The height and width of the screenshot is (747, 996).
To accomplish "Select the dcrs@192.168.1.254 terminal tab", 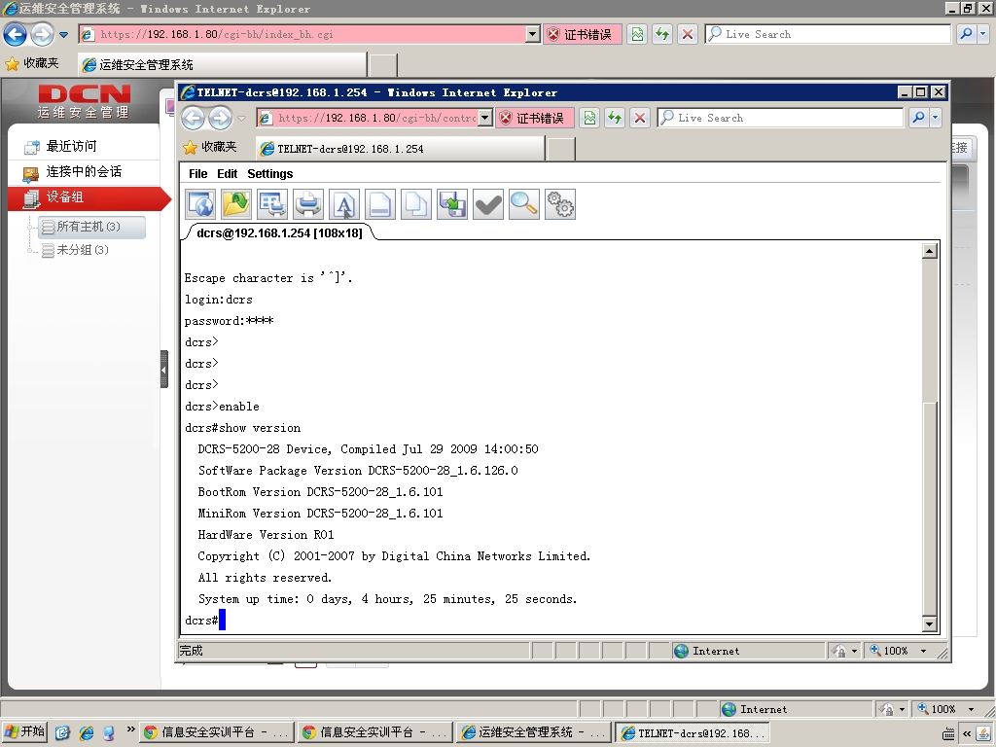I will tap(279, 233).
